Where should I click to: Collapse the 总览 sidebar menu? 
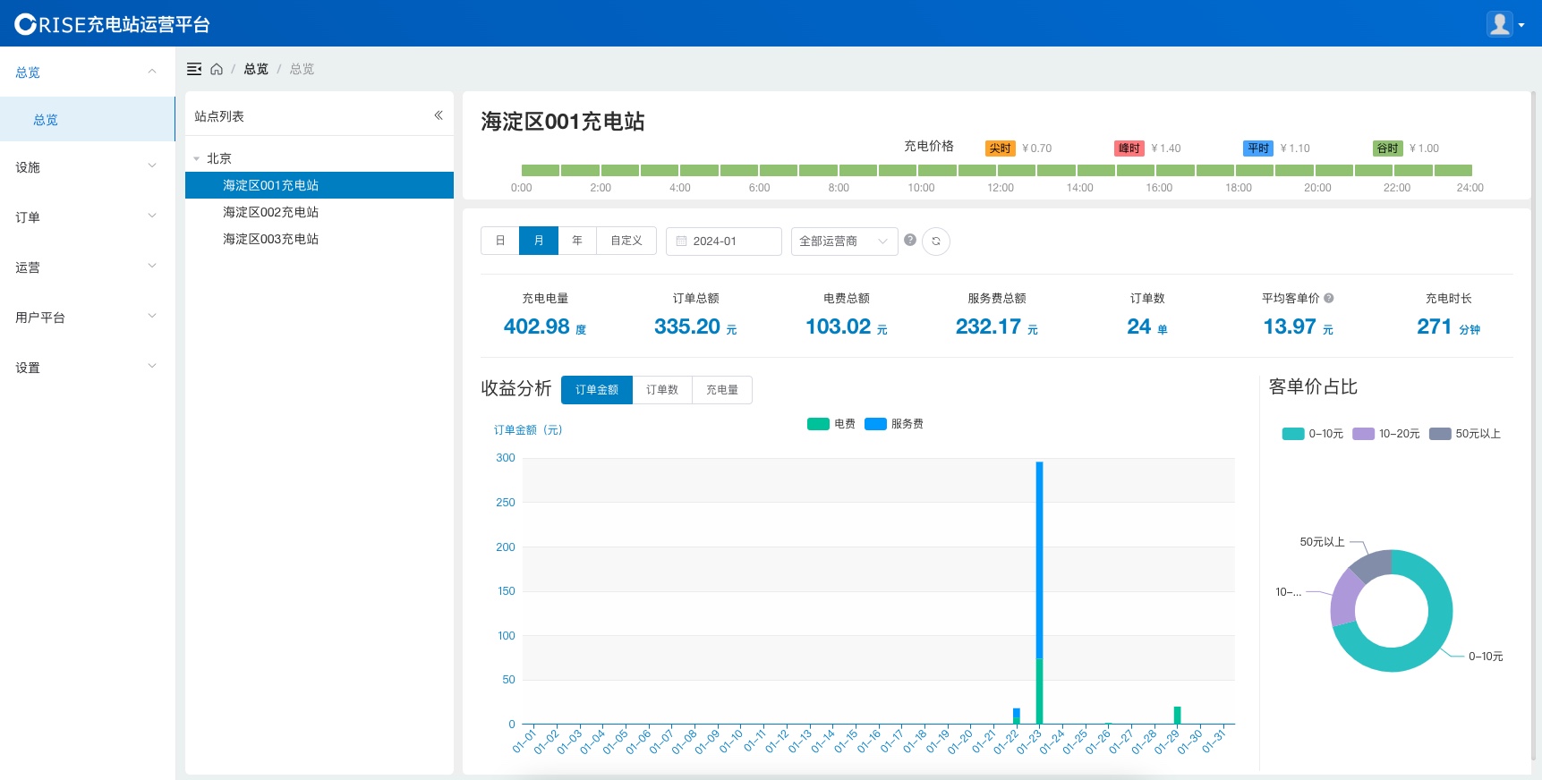point(88,72)
